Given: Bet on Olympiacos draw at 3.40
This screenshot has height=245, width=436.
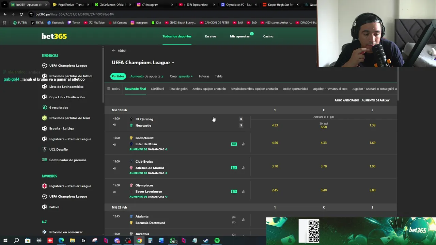Looking at the screenshot, I should 324,190.
